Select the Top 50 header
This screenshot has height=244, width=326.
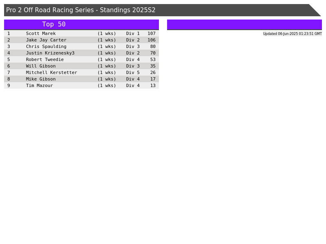[54, 24]
